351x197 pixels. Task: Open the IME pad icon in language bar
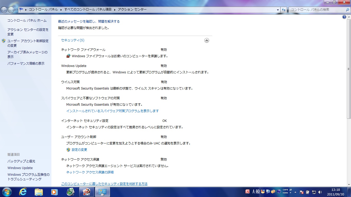pos(263,192)
